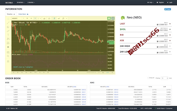Open the compare symbols scale icon
Image resolution: width=177 pixels, height=111 pixels.
coord(49,18)
